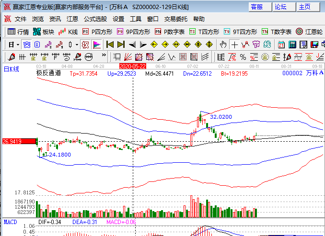Toggle the colored volume-profile icon button
325x236 pixels.
tap(96, 45)
